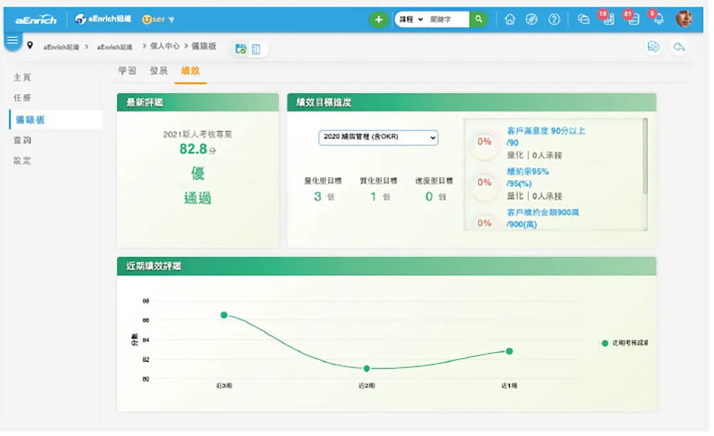Click the green plus add button

click(378, 20)
